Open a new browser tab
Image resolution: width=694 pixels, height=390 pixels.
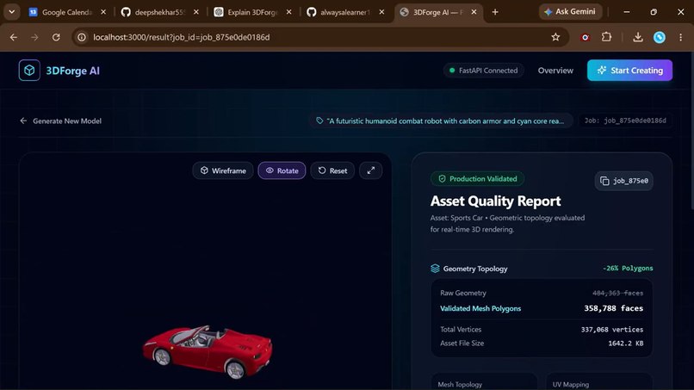495,12
